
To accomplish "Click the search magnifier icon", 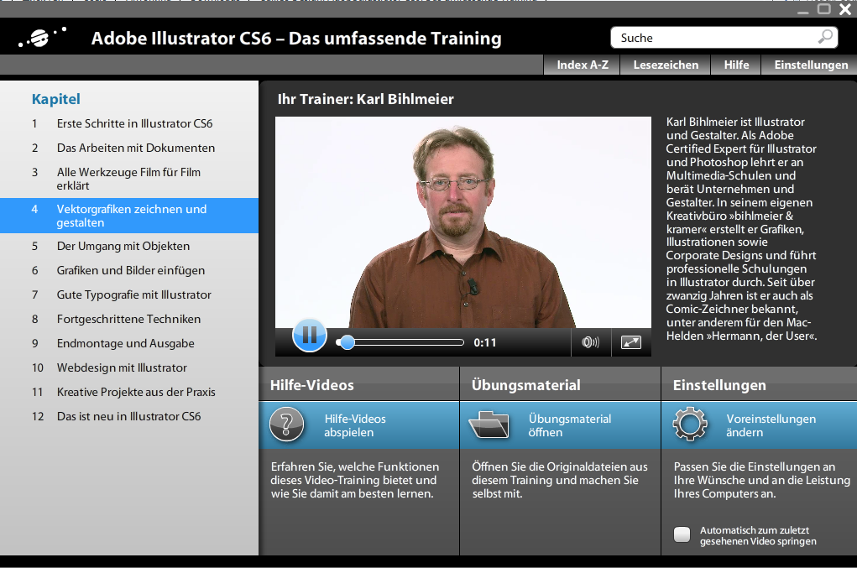I will pyautogui.click(x=825, y=37).
